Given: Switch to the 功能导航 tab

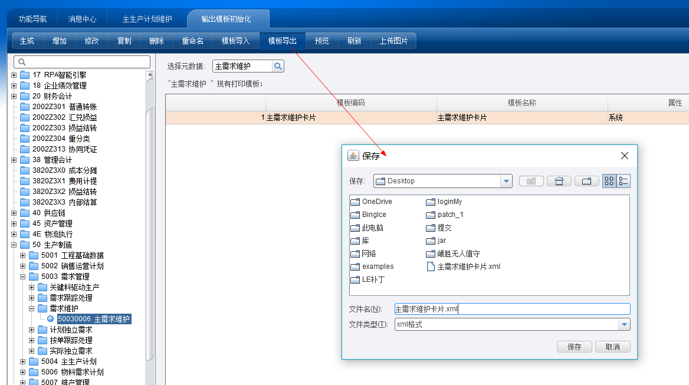Looking at the screenshot, I should (32, 19).
